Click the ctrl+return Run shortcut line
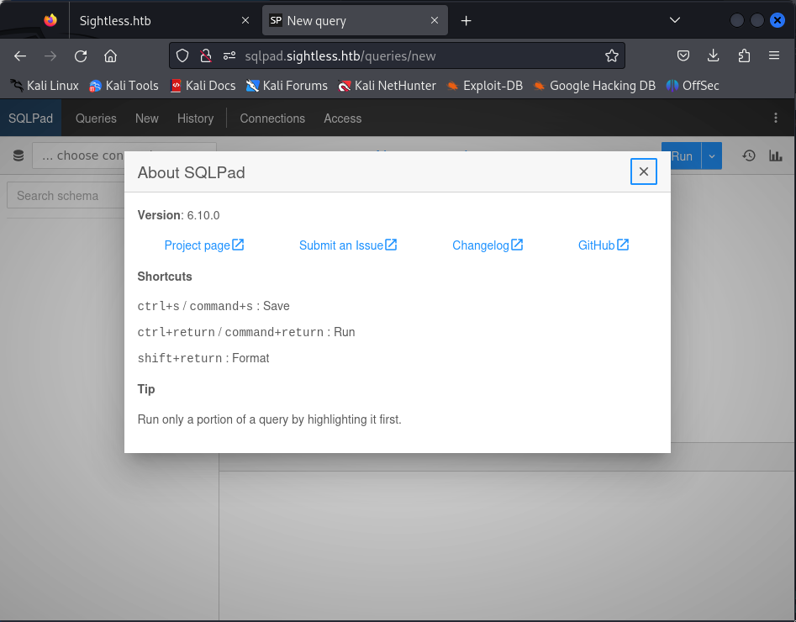Screen dimensions: 796x622 [246, 332]
